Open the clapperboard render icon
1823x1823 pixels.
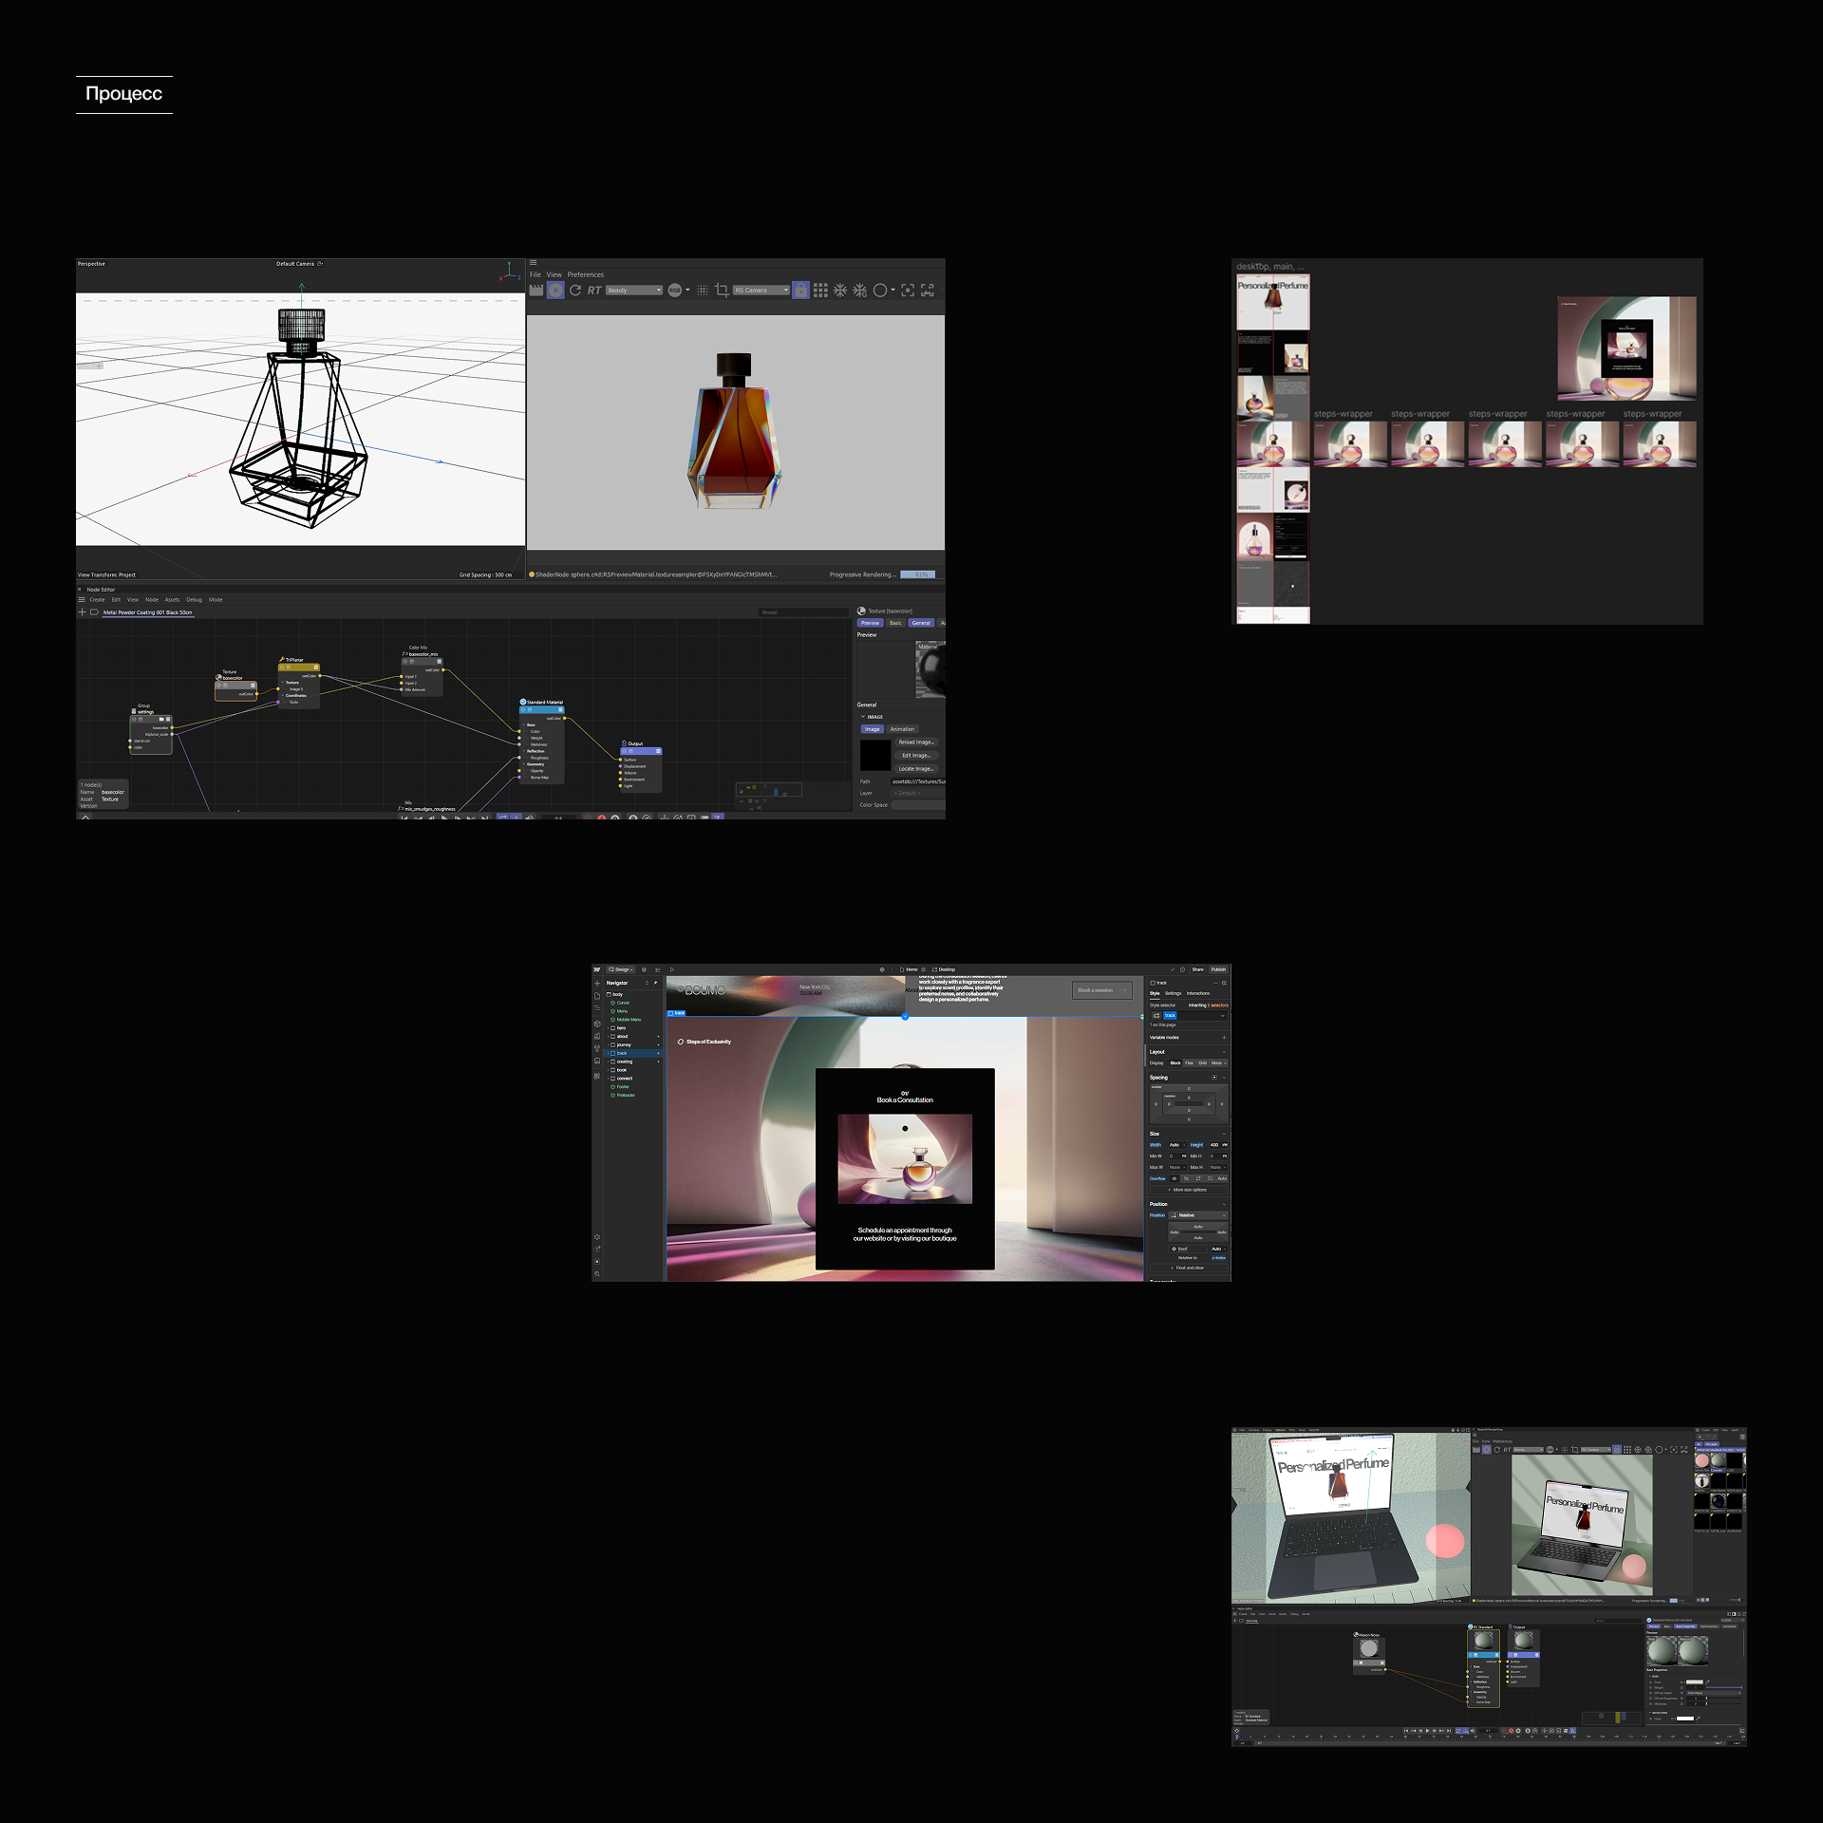pyautogui.click(x=536, y=291)
